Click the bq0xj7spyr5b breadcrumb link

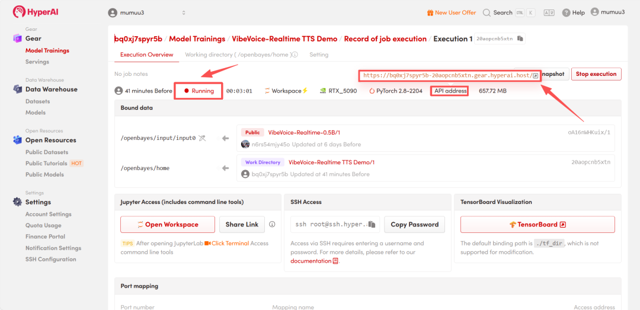pos(139,39)
